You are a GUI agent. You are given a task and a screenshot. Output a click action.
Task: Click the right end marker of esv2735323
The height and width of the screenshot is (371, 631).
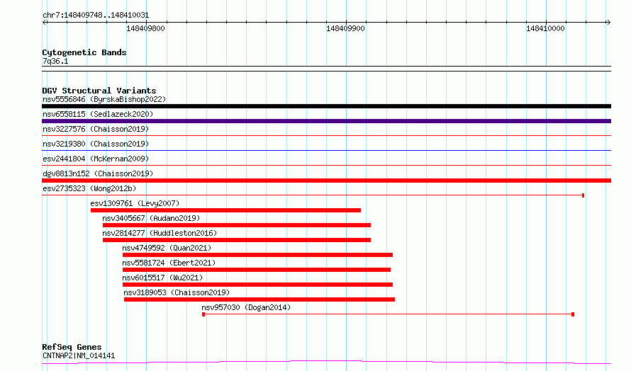(583, 195)
